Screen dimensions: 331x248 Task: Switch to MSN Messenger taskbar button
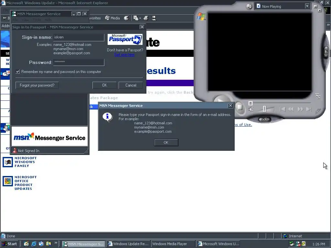[84, 244]
